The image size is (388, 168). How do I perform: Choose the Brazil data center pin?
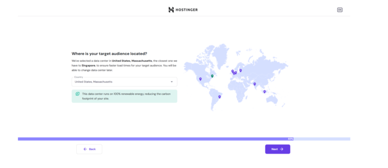(x=219, y=97)
